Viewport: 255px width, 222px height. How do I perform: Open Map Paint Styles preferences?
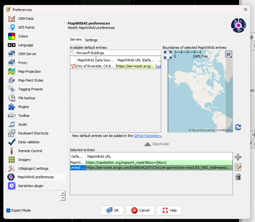pyautogui.click(x=36, y=80)
